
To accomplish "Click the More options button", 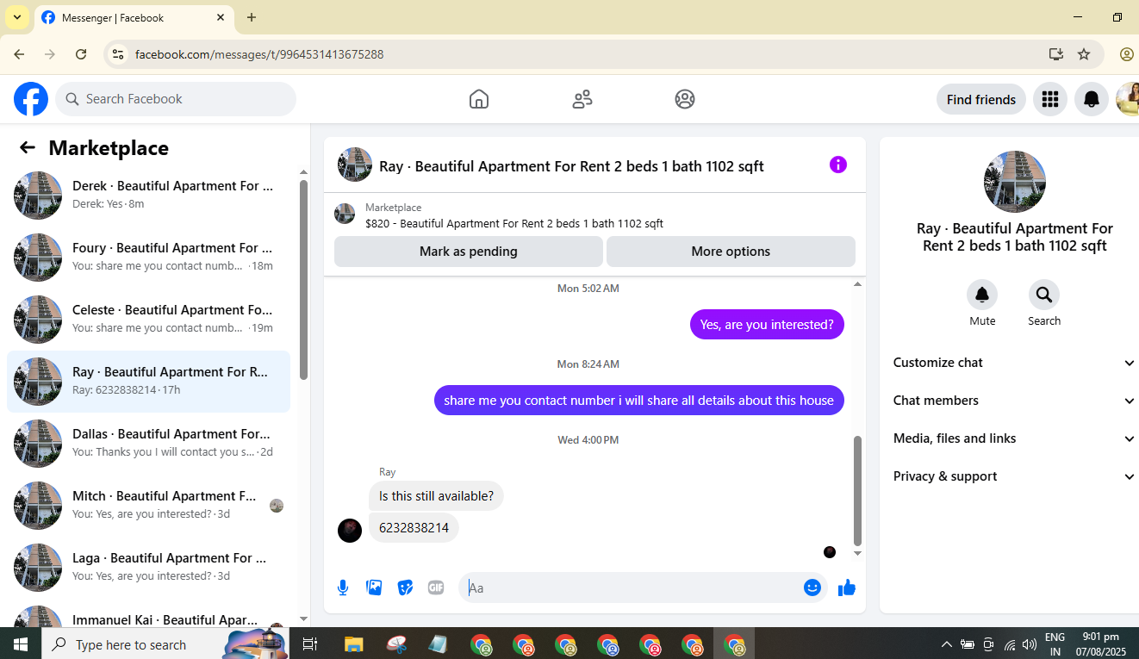I will pyautogui.click(x=731, y=252).
